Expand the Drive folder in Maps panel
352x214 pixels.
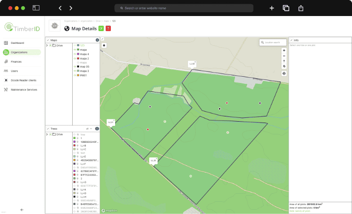tap(47, 46)
